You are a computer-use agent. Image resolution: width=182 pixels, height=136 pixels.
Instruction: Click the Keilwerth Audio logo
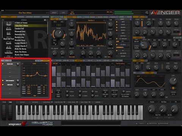(x=42, y=123)
